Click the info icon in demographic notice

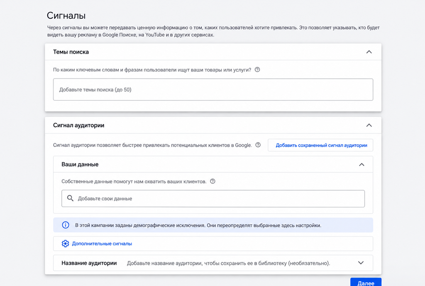tap(65, 225)
